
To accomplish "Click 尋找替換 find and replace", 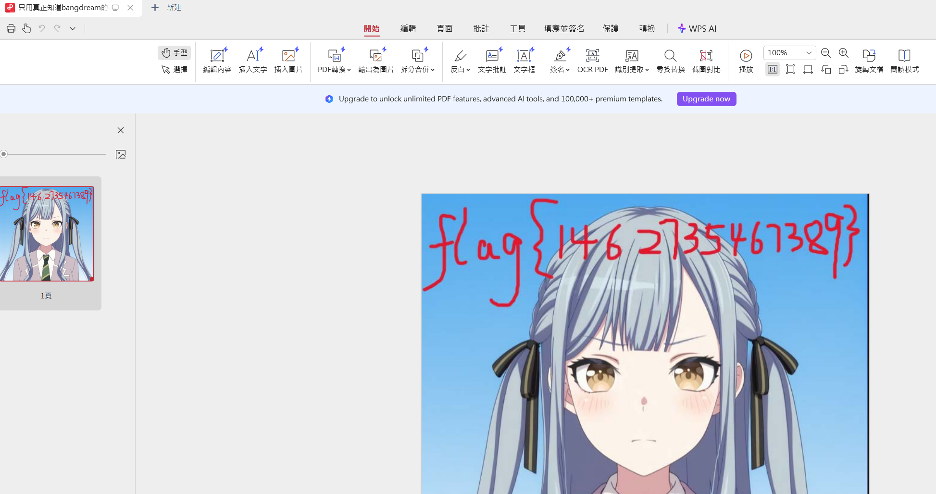I will tap(671, 61).
